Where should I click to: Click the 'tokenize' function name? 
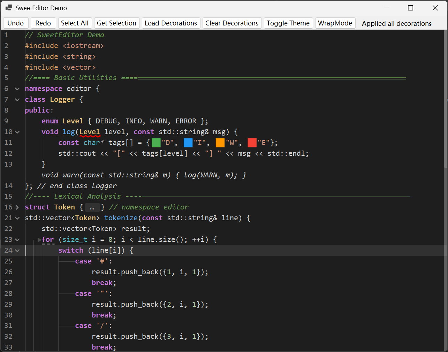point(121,218)
